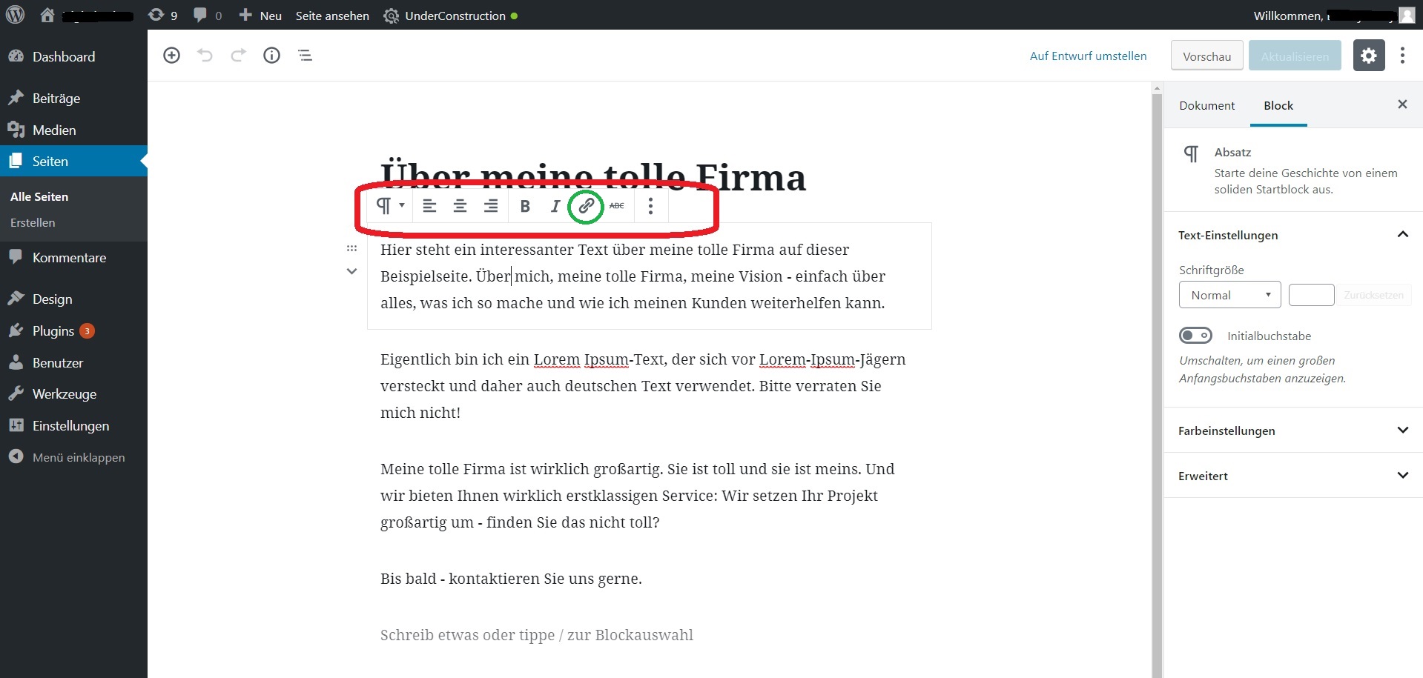
Task: Toggle the Initialbuchstabe switch
Action: click(x=1195, y=336)
